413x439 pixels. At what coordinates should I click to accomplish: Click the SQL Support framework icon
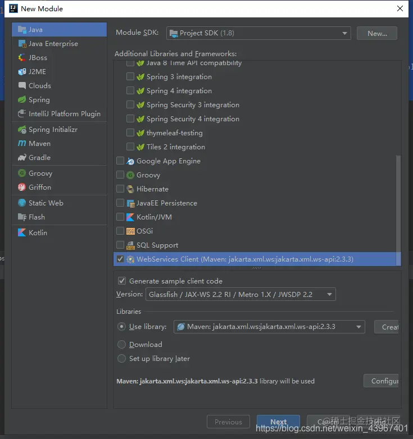coord(130,245)
